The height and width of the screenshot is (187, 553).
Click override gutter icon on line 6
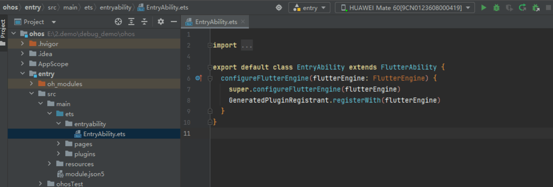[x=199, y=78]
